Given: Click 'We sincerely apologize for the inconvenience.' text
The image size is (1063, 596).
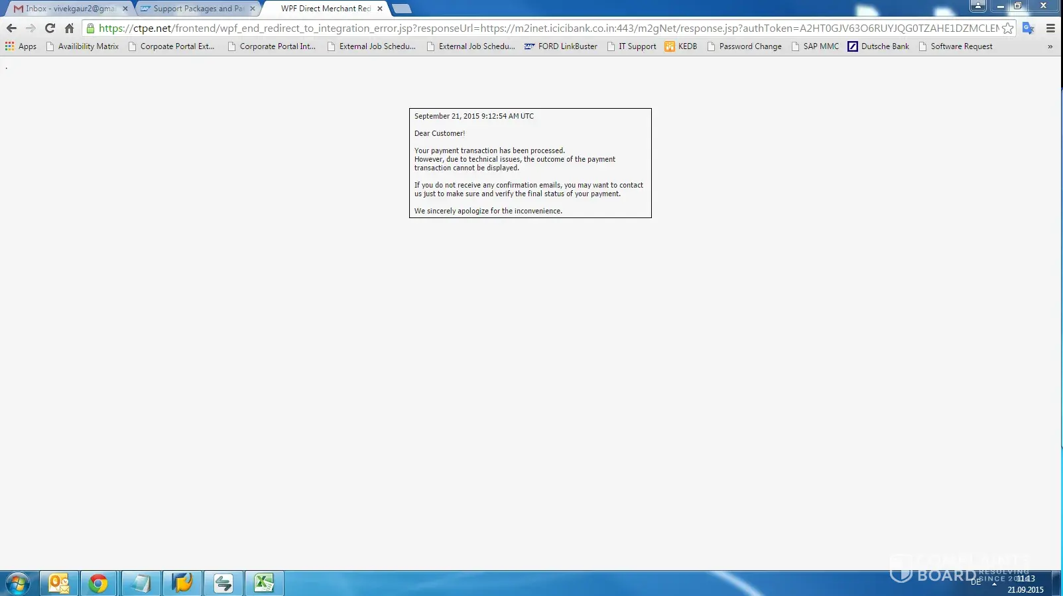Looking at the screenshot, I should click(x=488, y=211).
